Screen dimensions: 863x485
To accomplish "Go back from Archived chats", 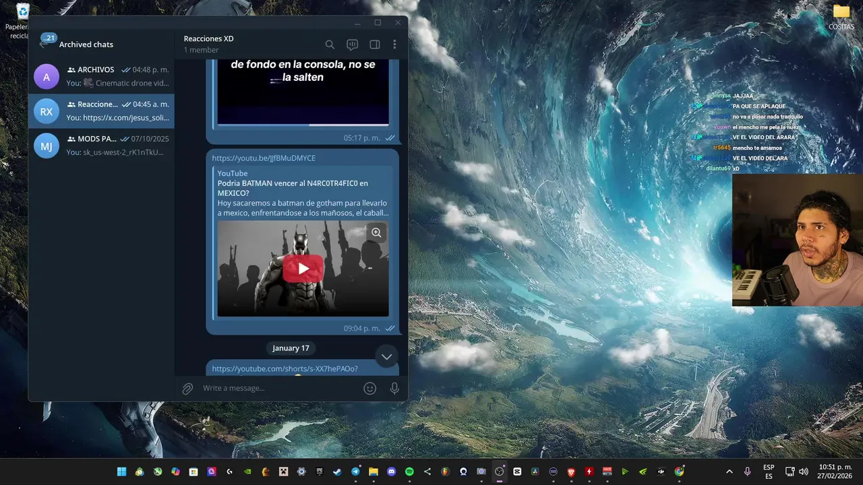I will click(x=45, y=43).
